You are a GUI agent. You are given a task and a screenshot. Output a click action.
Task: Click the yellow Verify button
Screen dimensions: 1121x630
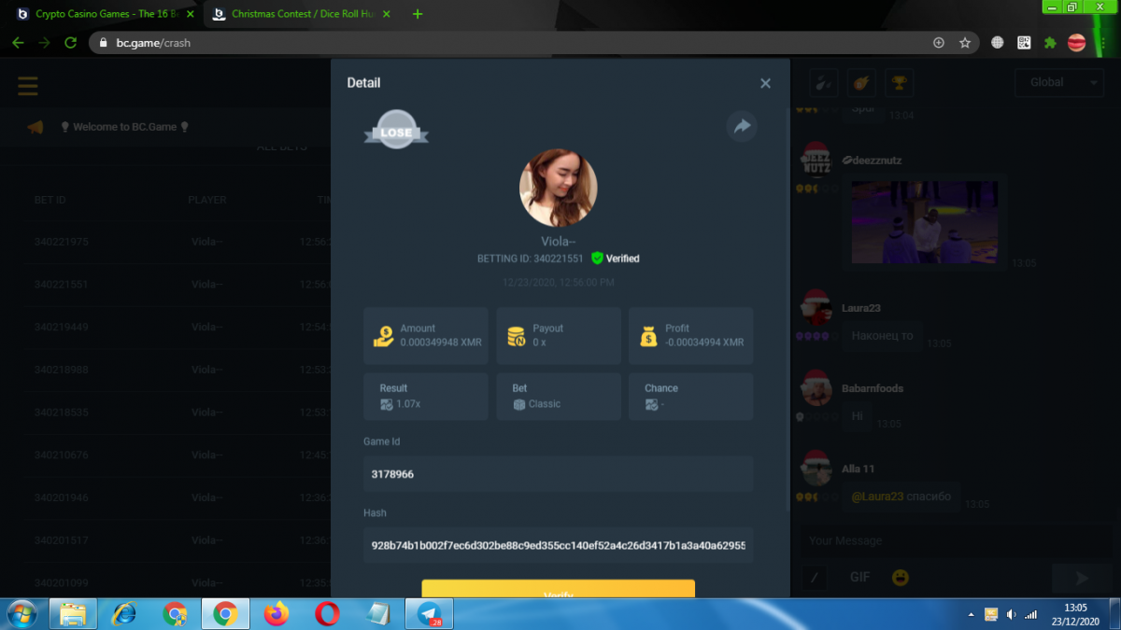click(558, 590)
